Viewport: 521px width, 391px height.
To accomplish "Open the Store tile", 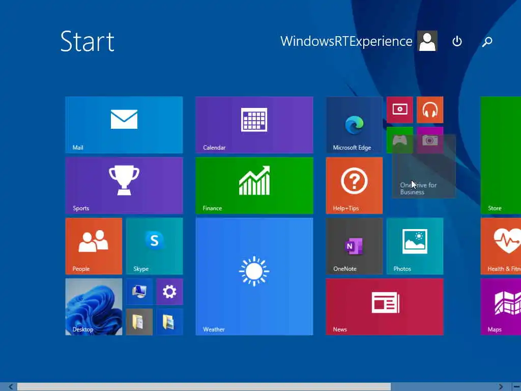I will (x=501, y=155).
